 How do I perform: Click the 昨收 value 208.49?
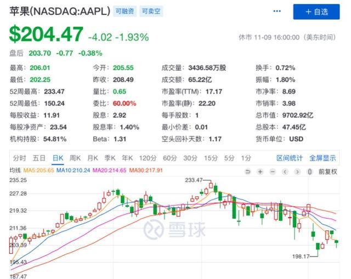(123, 79)
